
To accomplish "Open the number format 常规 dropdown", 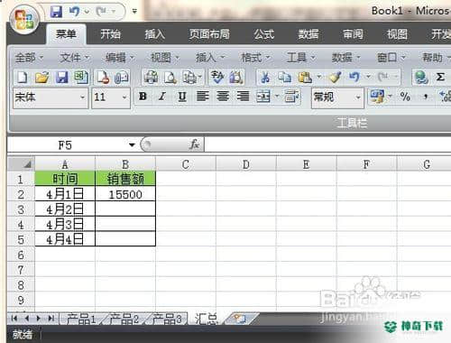I will (358, 97).
